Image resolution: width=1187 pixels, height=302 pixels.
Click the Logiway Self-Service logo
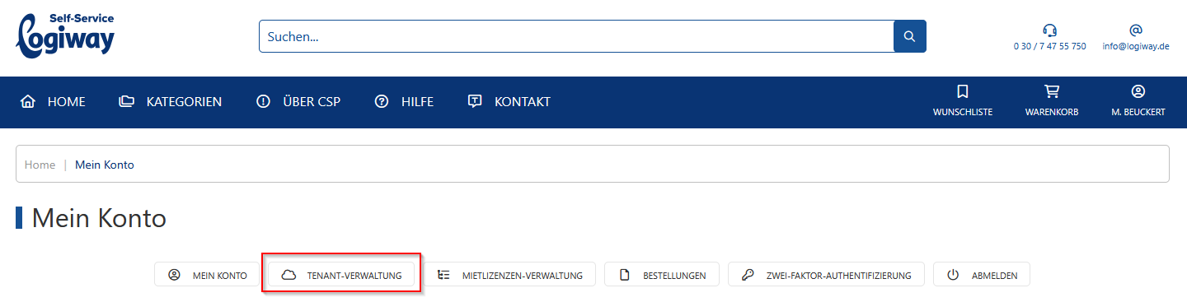click(x=66, y=35)
